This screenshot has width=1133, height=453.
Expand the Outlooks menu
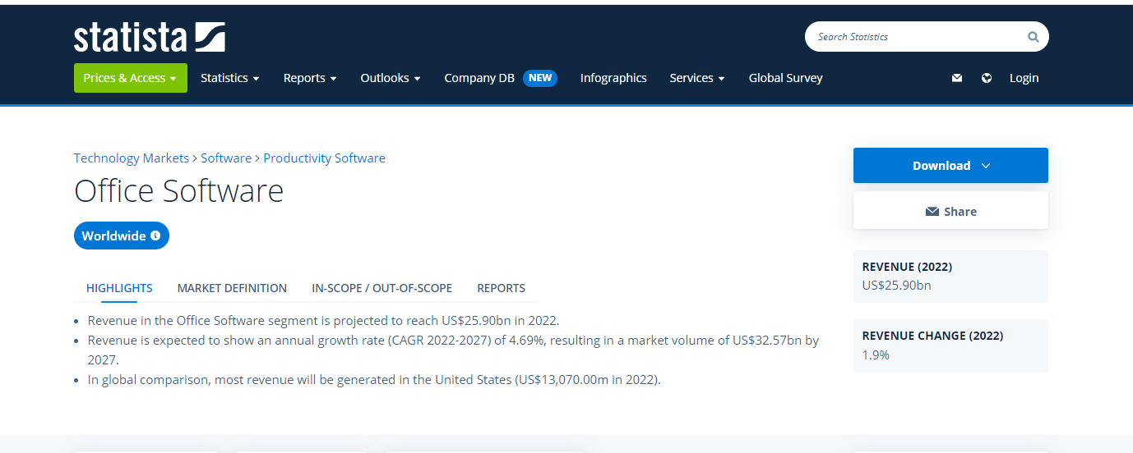(390, 78)
